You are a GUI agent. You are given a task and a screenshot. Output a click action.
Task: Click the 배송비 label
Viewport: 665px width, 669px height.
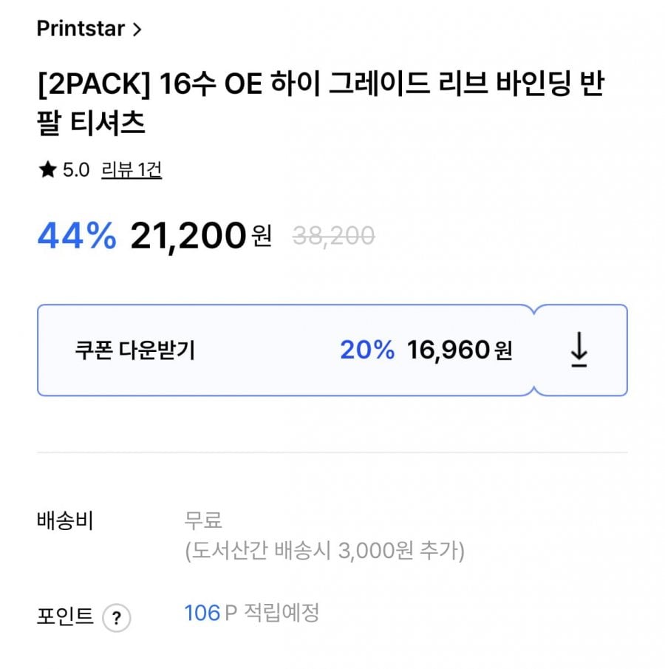click(64, 521)
